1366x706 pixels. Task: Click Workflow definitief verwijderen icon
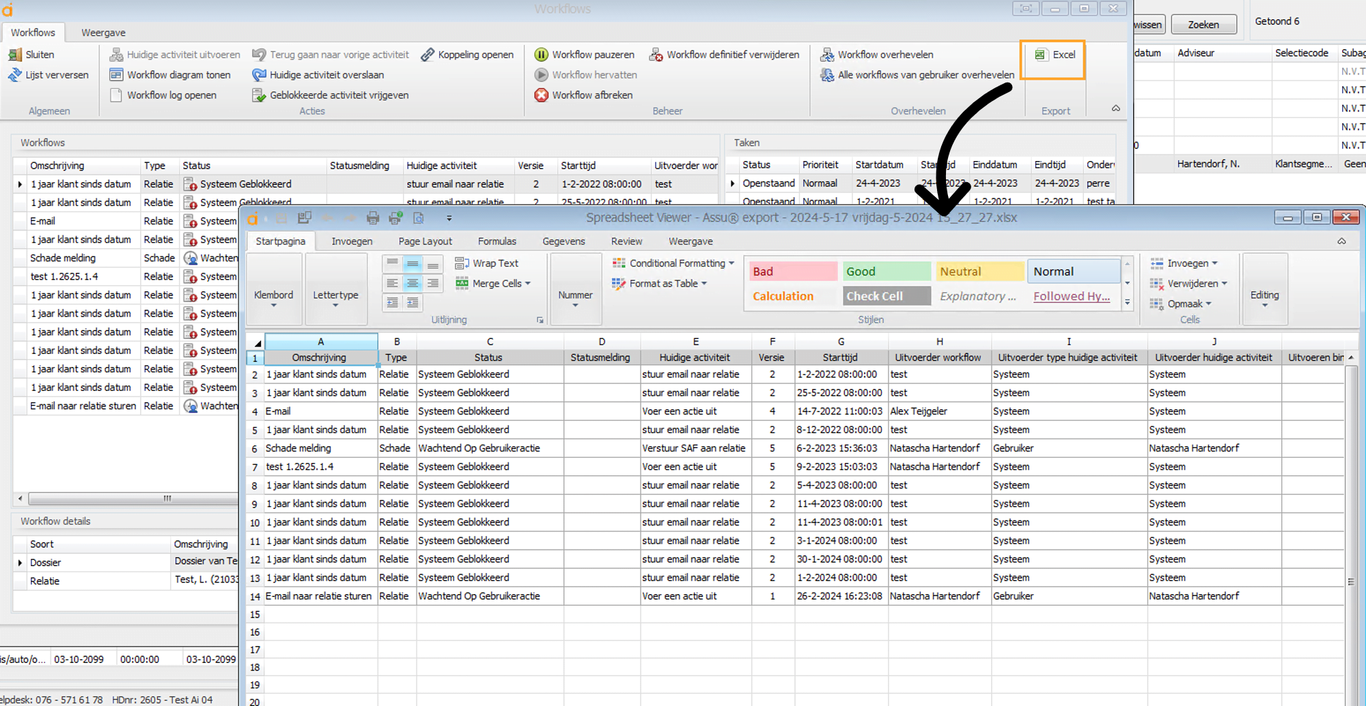(656, 55)
